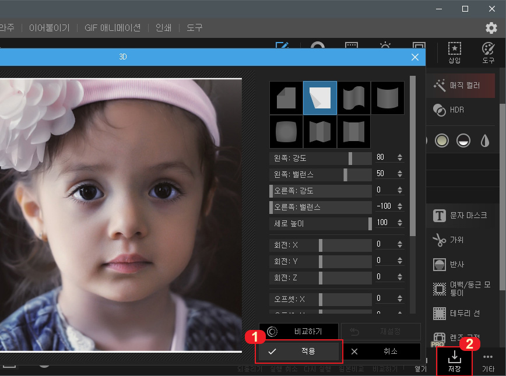Click the 오른쪽: 강도 slider

tap(321, 191)
